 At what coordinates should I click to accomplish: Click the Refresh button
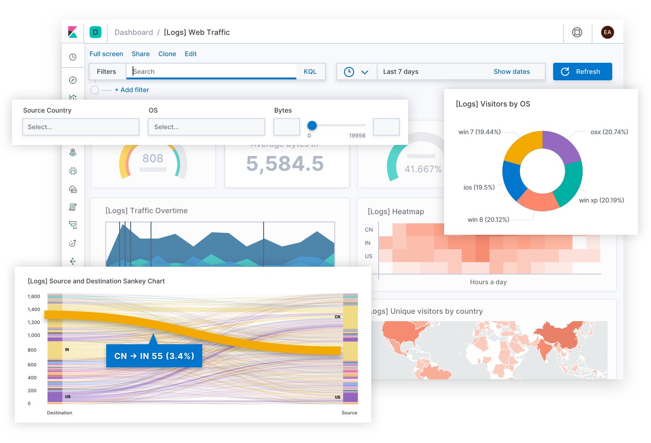[583, 72]
